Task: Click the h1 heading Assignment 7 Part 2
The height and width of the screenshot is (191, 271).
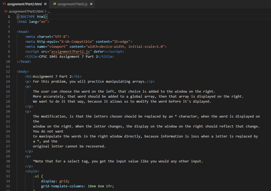Action: (53, 77)
